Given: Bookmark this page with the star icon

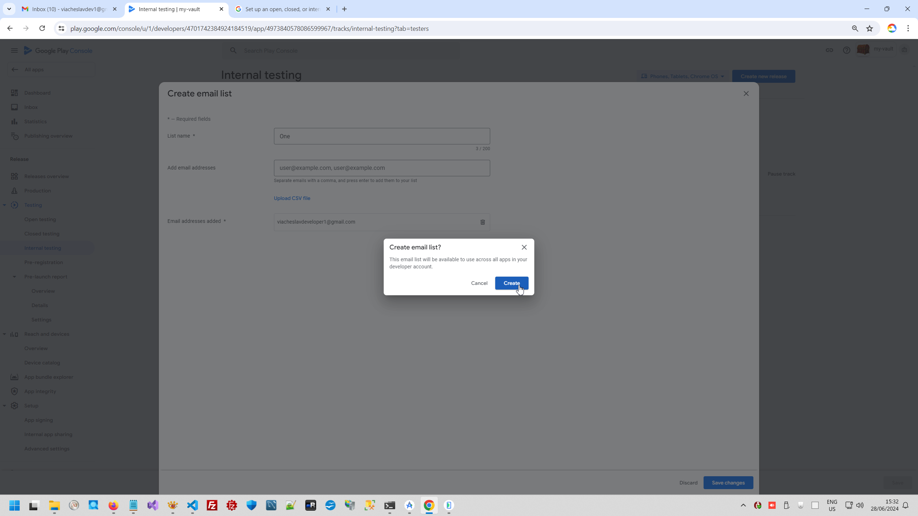Looking at the screenshot, I should pyautogui.click(x=870, y=29).
